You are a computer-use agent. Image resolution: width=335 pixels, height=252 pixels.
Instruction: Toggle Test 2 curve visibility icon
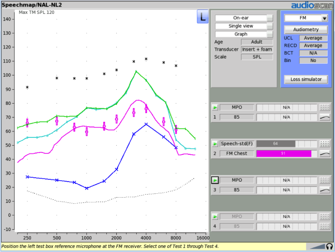[325, 154]
